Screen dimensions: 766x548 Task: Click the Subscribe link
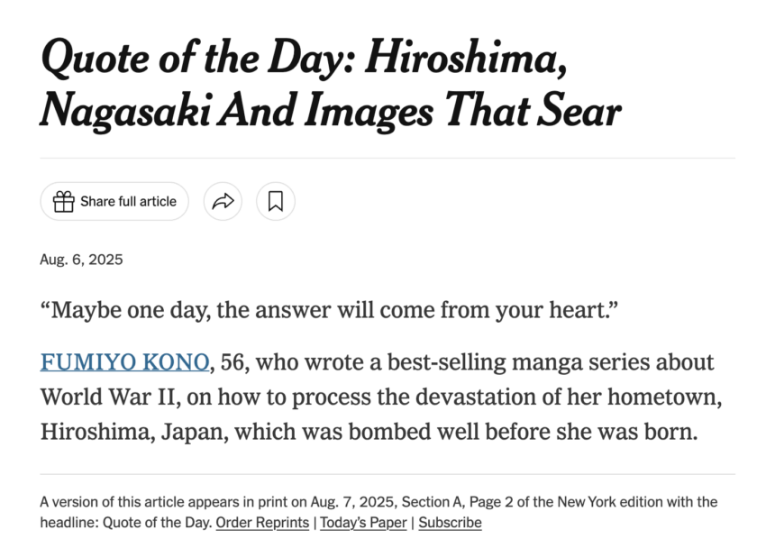tap(450, 523)
